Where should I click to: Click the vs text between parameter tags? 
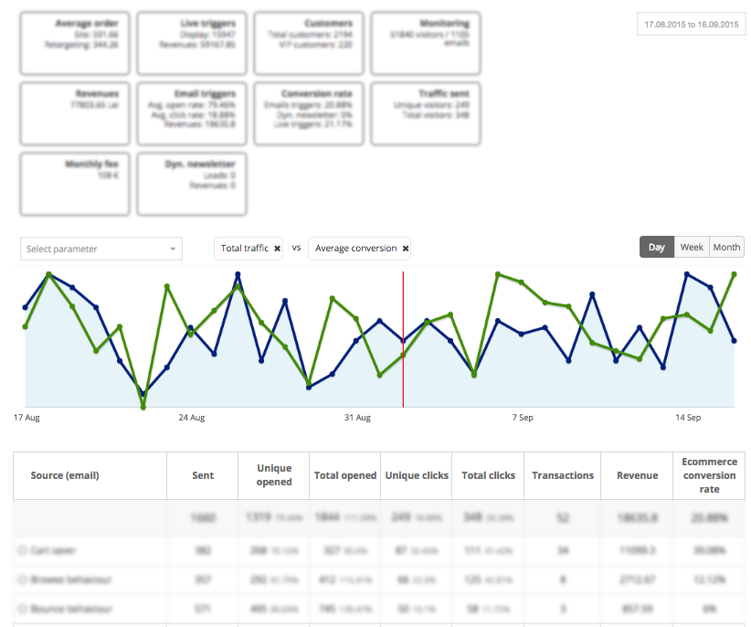pyautogui.click(x=297, y=248)
